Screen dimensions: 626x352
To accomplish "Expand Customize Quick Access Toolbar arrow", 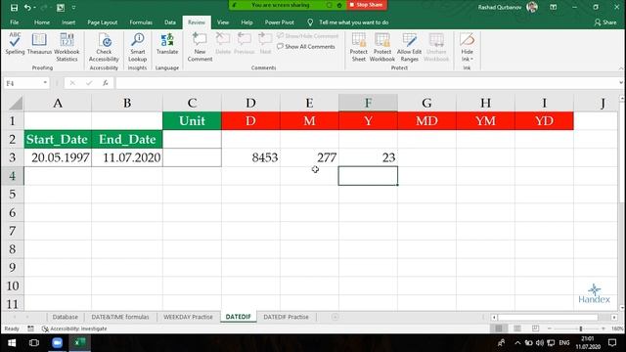I will [x=74, y=7].
